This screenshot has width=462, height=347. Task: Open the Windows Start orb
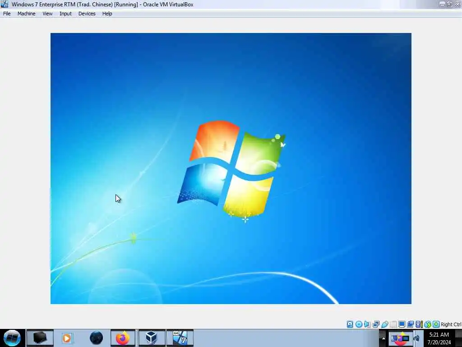(x=12, y=338)
